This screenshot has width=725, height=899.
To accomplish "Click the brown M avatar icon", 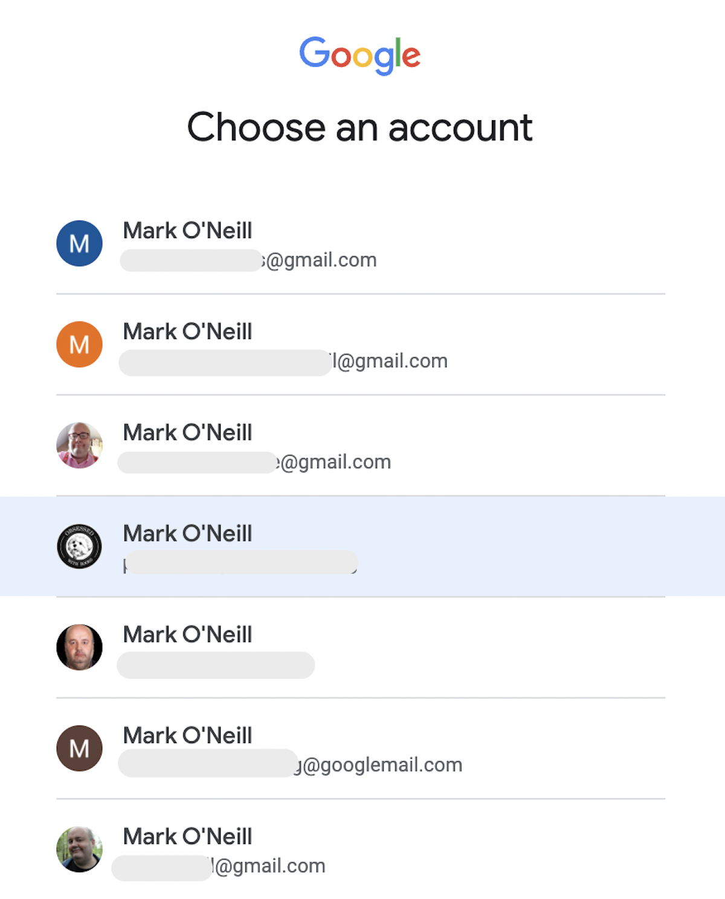I will (79, 748).
